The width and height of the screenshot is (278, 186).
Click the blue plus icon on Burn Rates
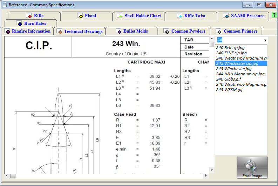[x=19, y=23]
